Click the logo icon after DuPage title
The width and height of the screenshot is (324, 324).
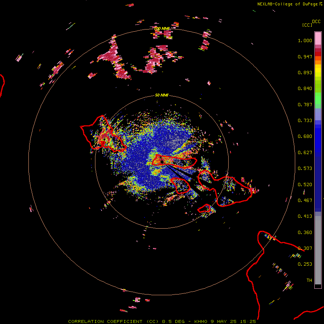coord(321,4)
